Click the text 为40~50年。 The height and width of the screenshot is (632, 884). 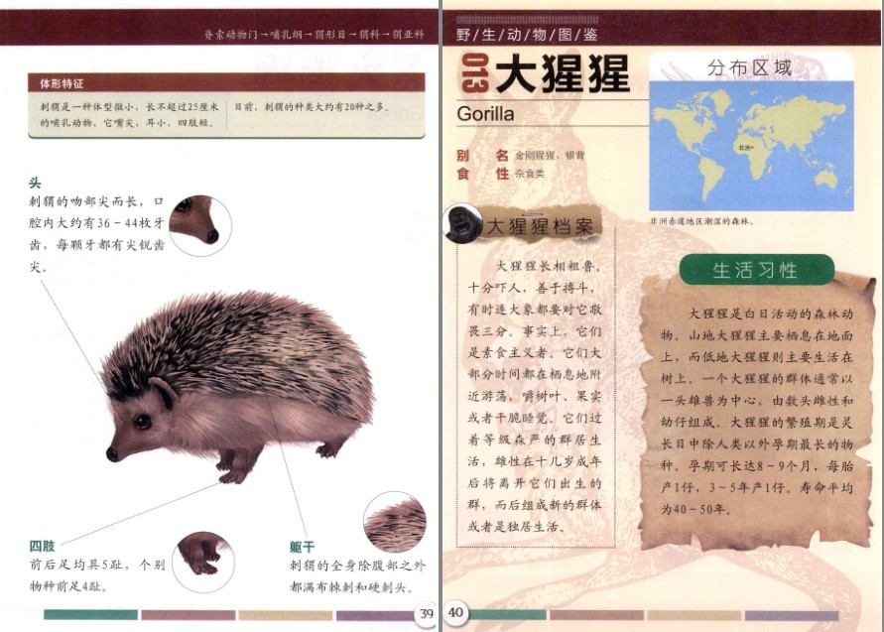coord(696,509)
